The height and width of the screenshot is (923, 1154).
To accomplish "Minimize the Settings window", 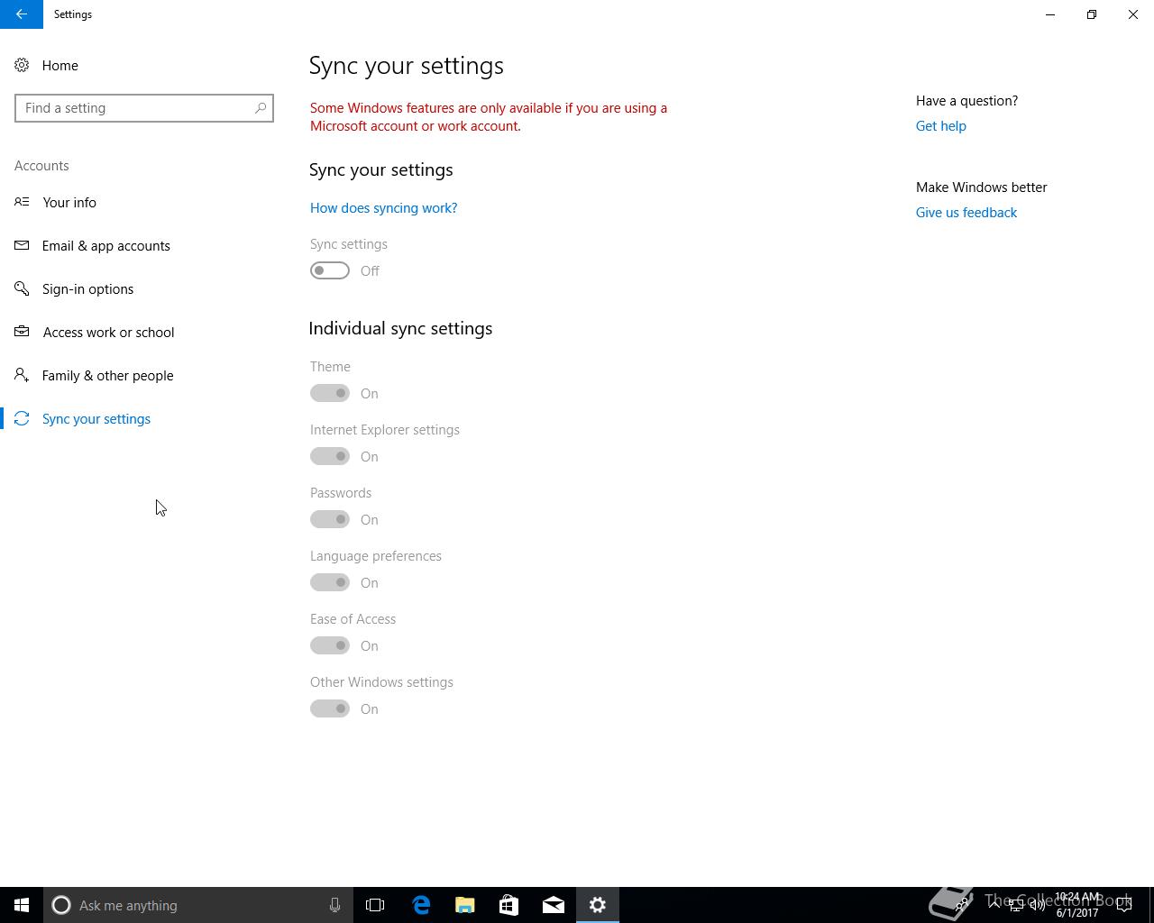I will coord(1050,14).
